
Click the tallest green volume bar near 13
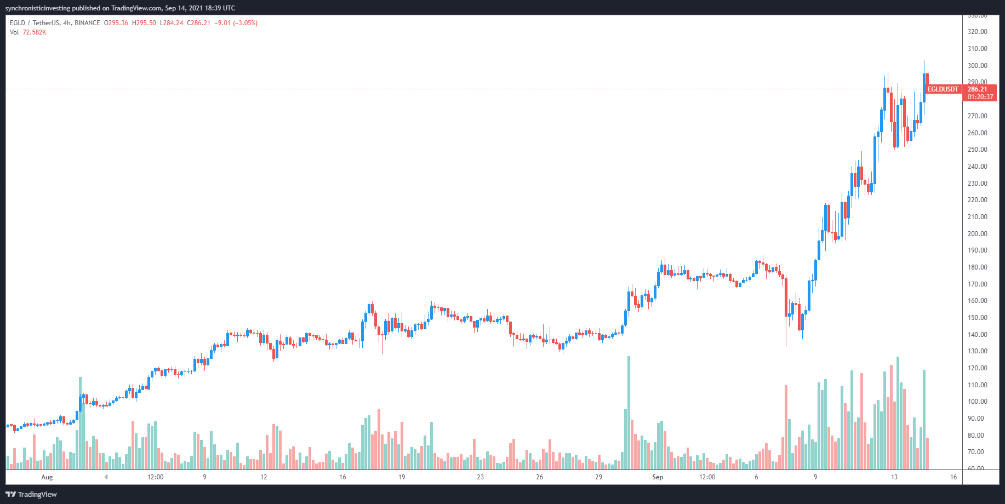[x=898, y=413]
